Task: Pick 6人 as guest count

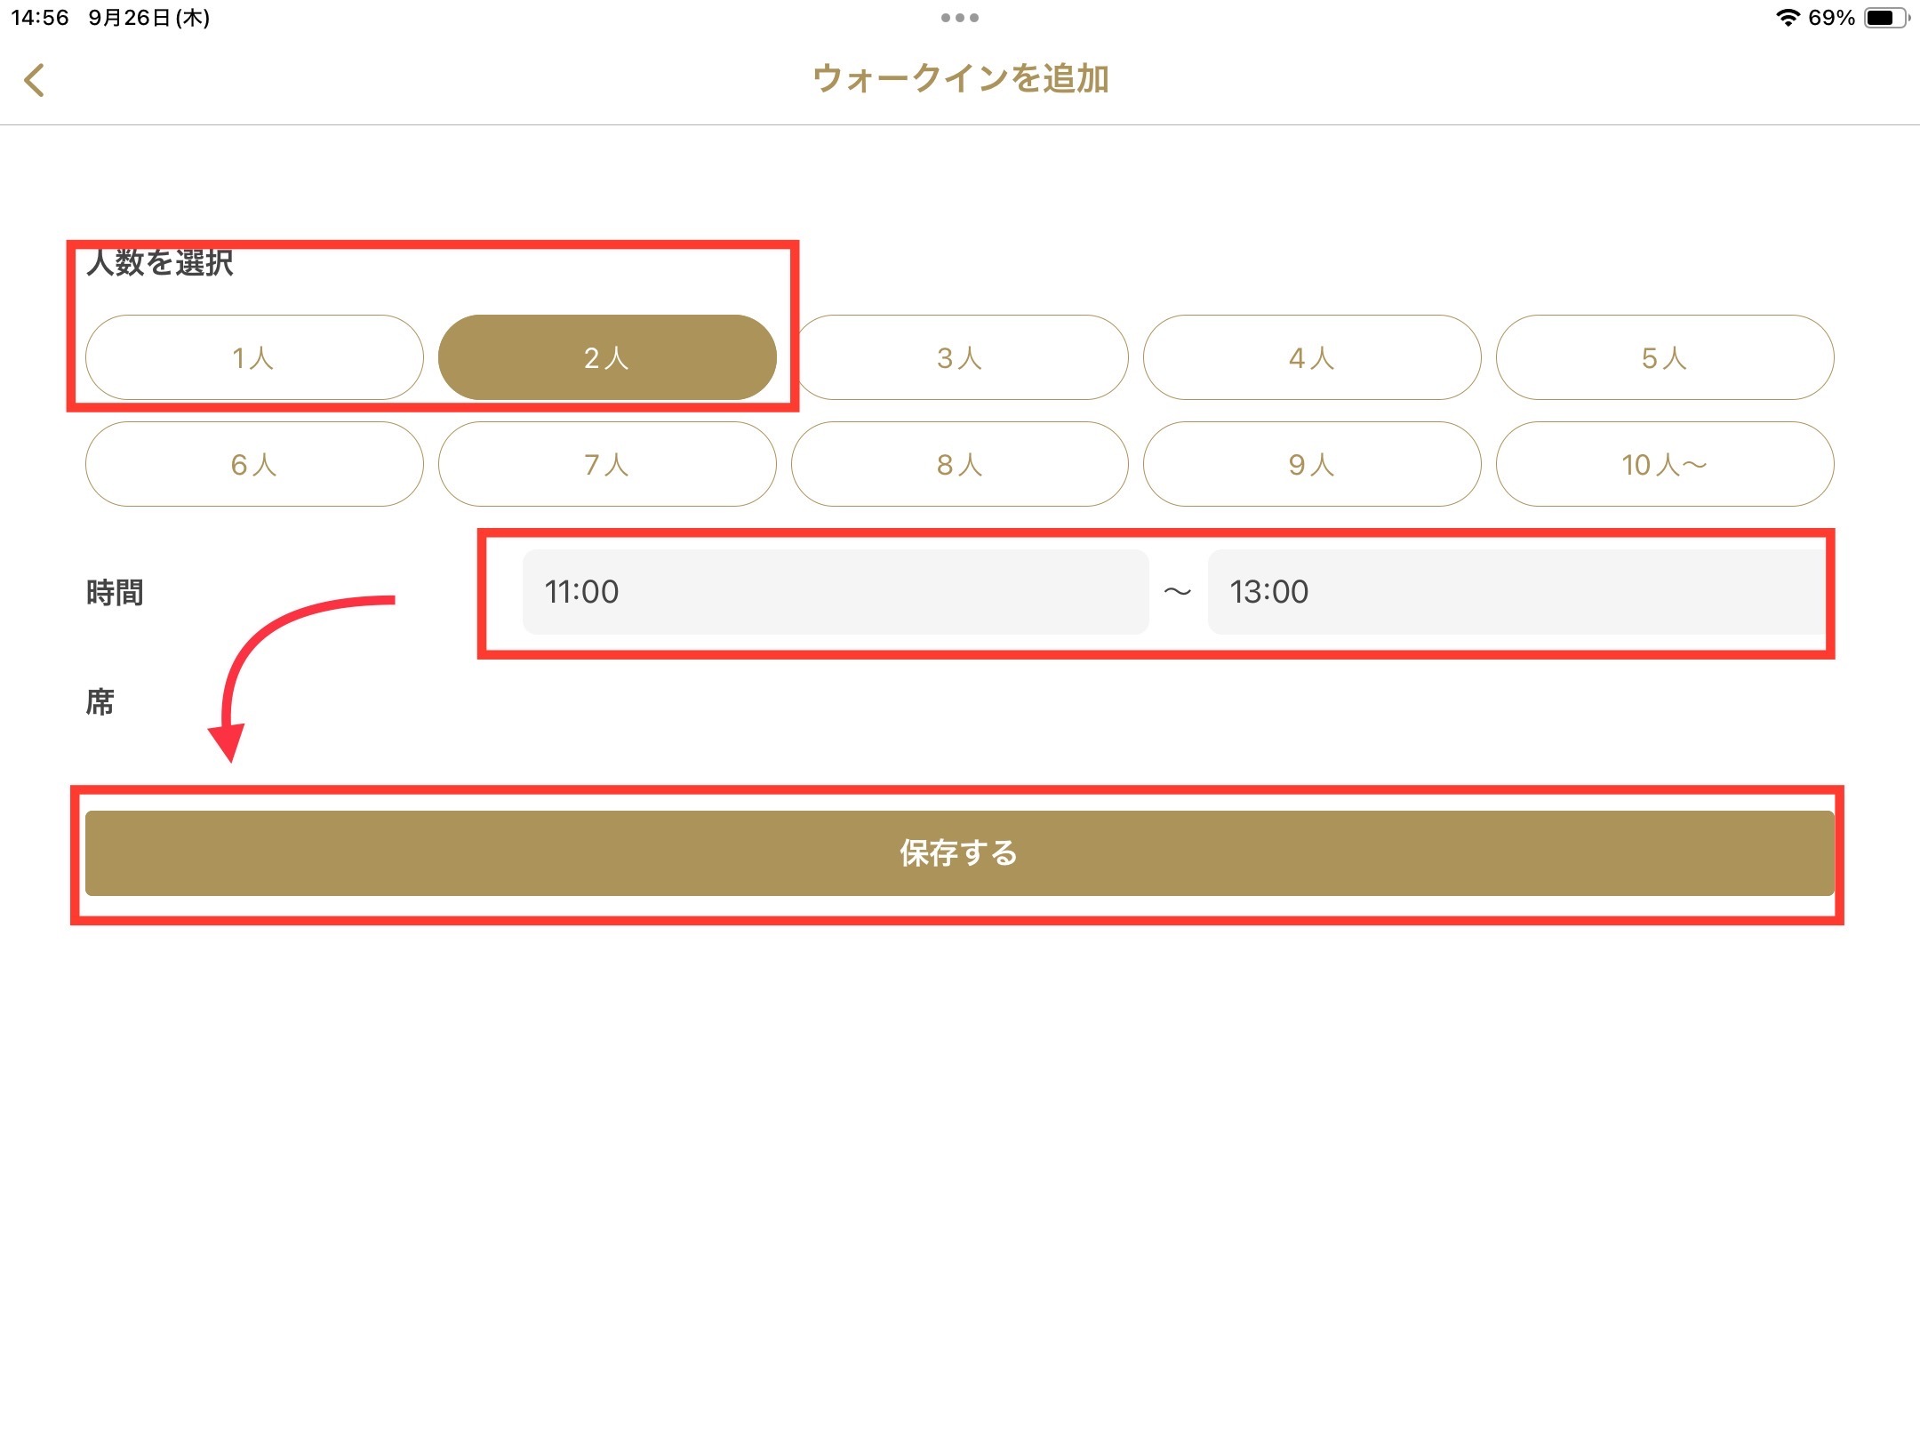Action: pyautogui.click(x=254, y=464)
